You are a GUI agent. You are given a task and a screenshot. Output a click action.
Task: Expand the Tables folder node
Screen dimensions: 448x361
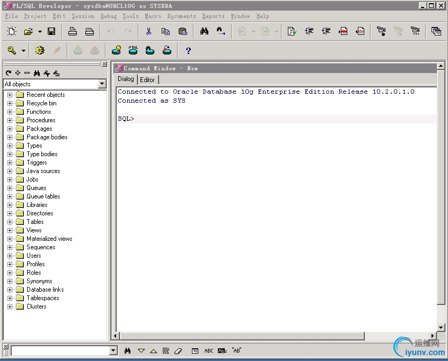tap(10, 222)
